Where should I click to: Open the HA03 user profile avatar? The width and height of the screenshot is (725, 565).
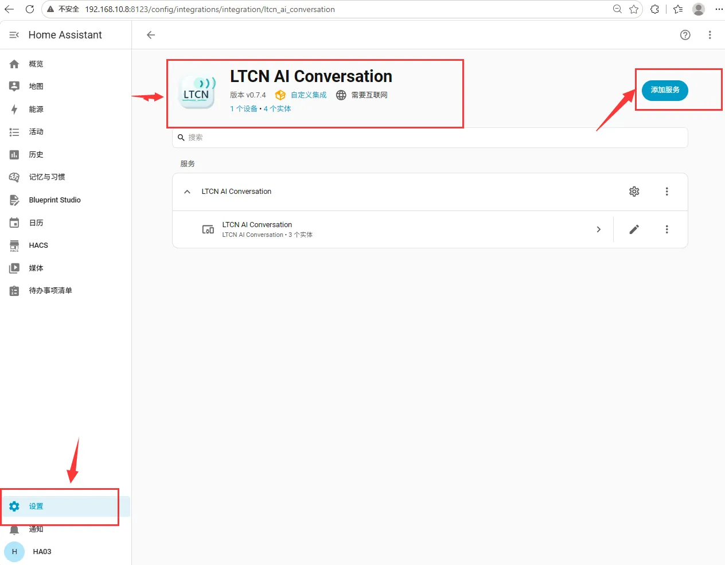point(14,552)
